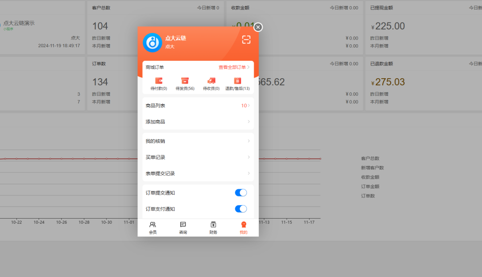
Task: Open 退款/售后(13) refund orders
Action: click(x=237, y=84)
